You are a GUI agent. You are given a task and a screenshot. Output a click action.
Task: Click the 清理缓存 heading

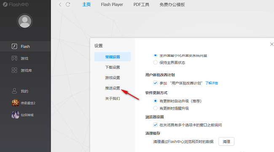(153, 133)
